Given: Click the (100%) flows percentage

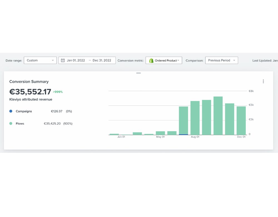Looking at the screenshot, I should (68, 123).
